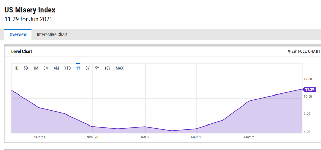Open the View Full Chart link
321x150 pixels.
304,51
